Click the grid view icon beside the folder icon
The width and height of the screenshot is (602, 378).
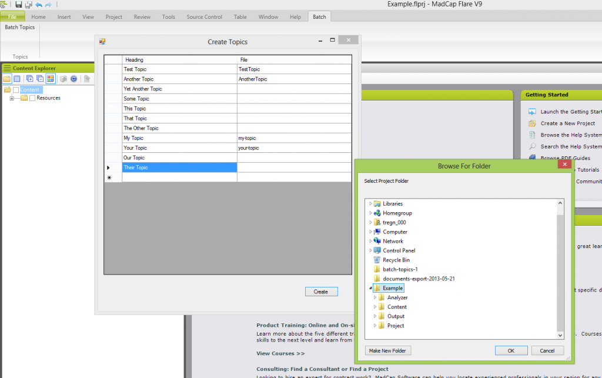[x=17, y=79]
